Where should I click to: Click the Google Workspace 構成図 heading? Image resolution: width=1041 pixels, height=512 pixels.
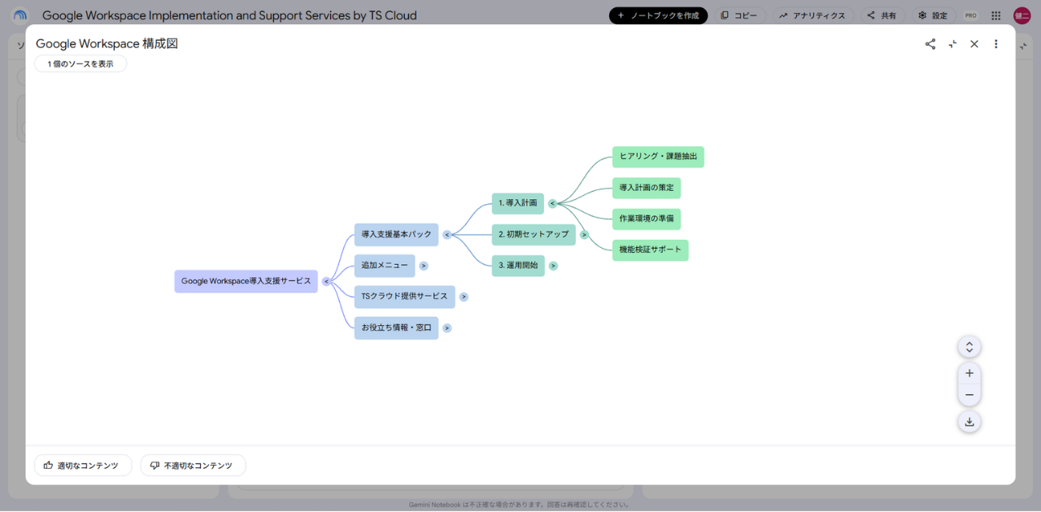pyautogui.click(x=107, y=44)
